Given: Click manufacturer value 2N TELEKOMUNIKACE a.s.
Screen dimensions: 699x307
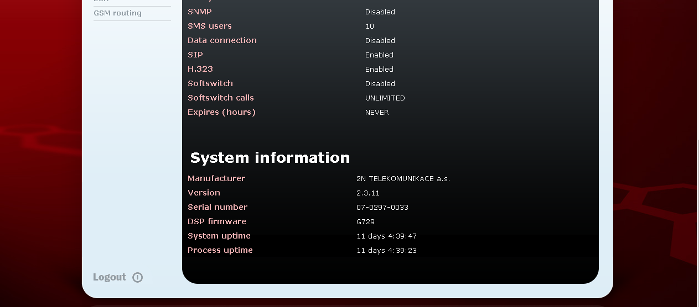Looking at the screenshot, I should pyautogui.click(x=403, y=179).
